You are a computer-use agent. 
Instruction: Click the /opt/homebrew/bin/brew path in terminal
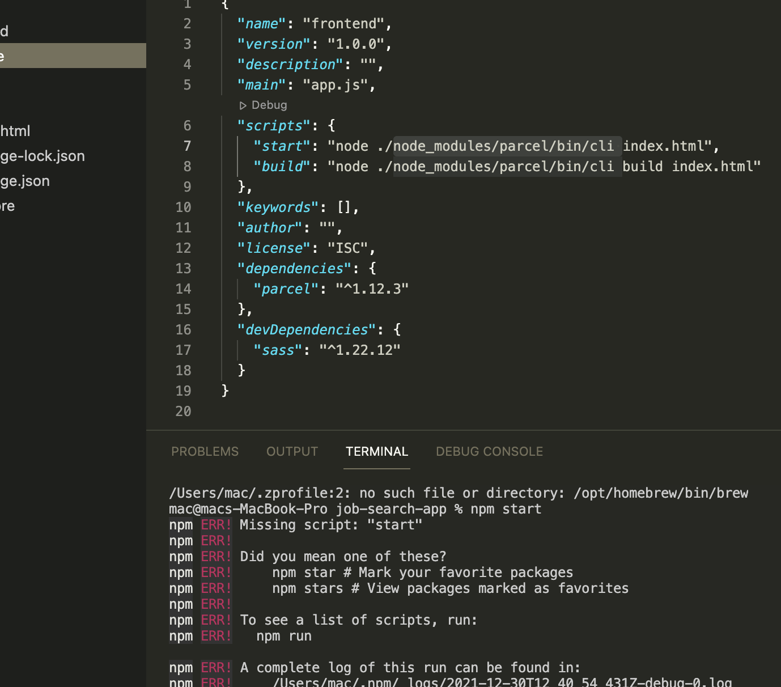(x=661, y=493)
